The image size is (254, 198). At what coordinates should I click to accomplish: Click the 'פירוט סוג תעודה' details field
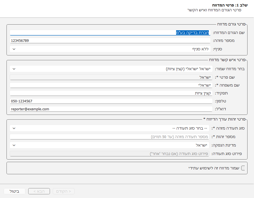[111, 154]
